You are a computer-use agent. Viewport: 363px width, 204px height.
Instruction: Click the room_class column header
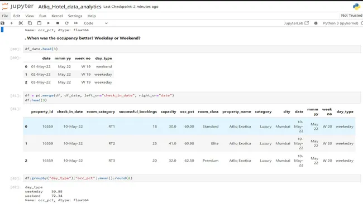[208, 111]
